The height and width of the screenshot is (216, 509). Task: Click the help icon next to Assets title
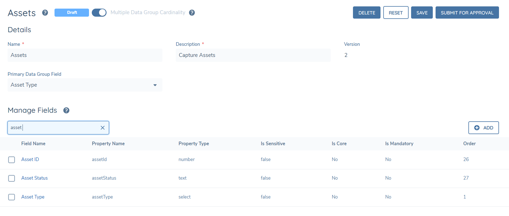45,13
